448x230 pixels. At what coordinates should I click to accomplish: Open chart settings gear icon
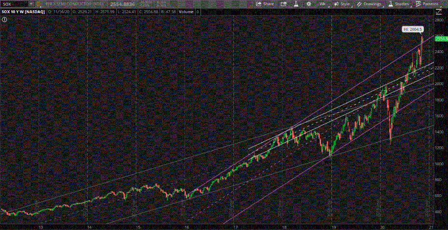(308, 4)
